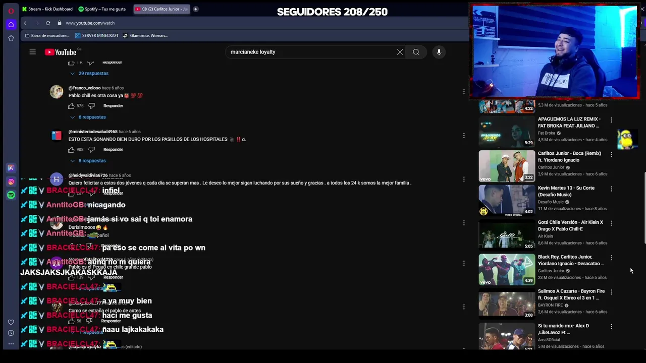The image size is (646, 363).
Task: Expand the 6 respuestas thread
Action: coord(88,117)
